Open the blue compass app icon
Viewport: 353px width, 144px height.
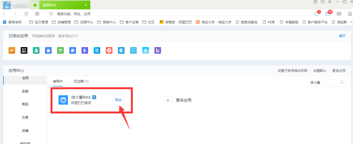click(x=73, y=50)
